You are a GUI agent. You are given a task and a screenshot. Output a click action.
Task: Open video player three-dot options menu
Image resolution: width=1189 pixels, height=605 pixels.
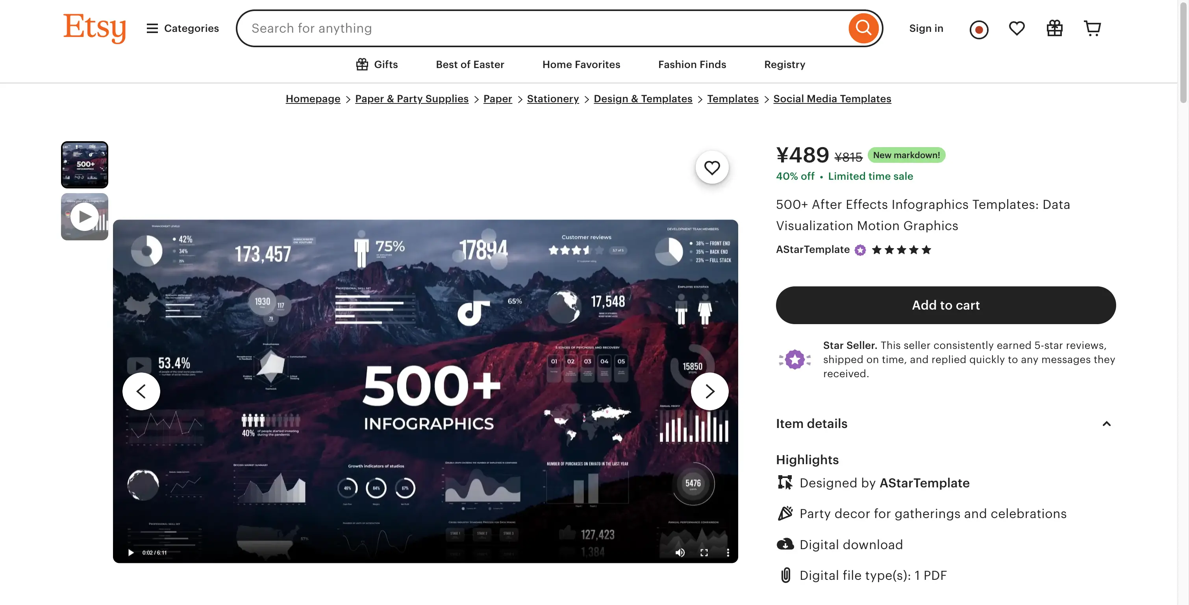[728, 552]
